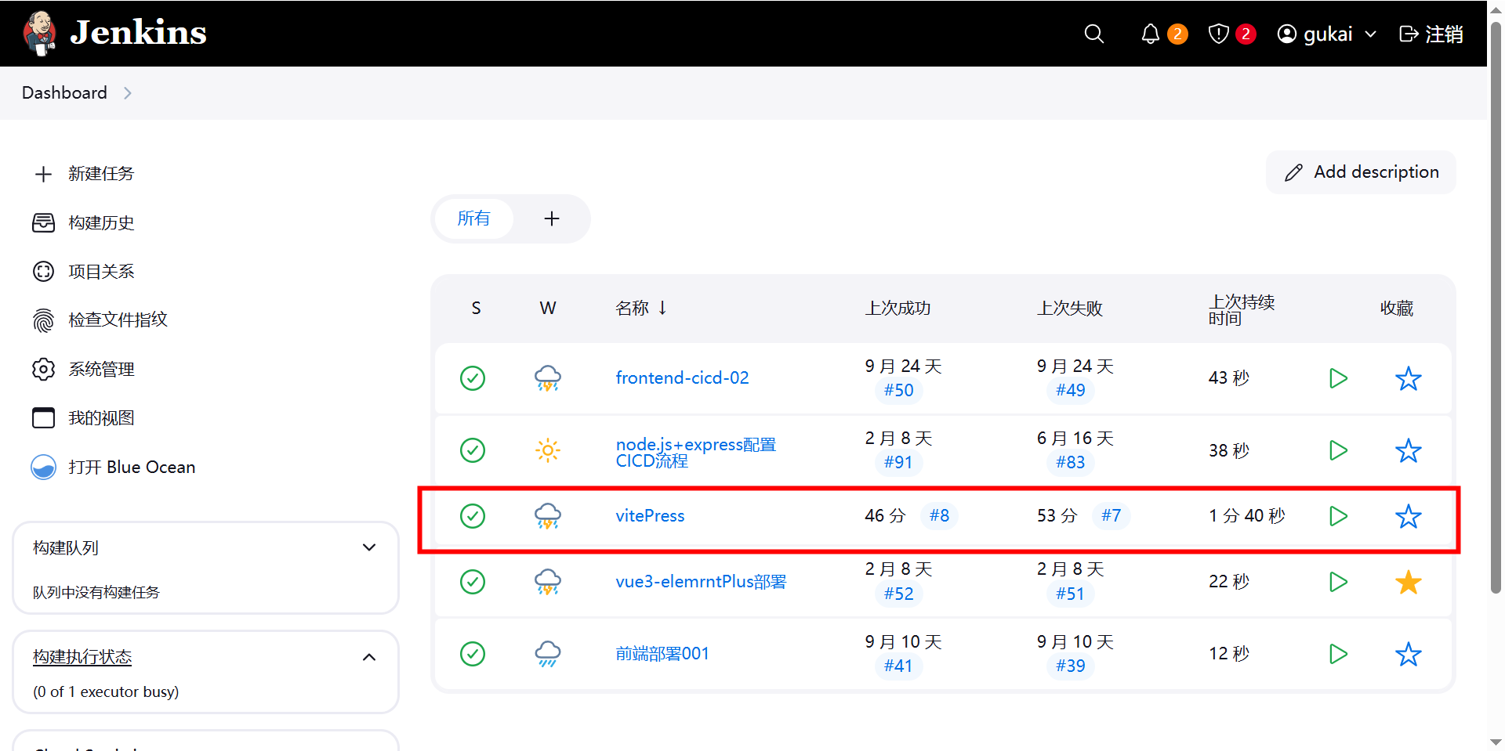This screenshot has width=1505, height=751.
Task: Click the Jenkins logo in header
Action: pos(115,33)
